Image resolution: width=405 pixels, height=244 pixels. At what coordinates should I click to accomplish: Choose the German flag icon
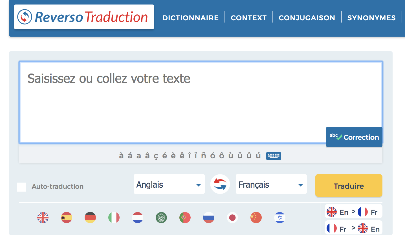tap(90, 218)
